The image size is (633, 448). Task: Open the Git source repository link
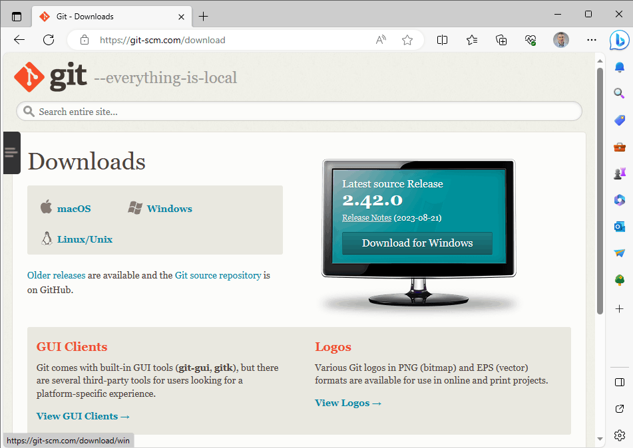218,275
